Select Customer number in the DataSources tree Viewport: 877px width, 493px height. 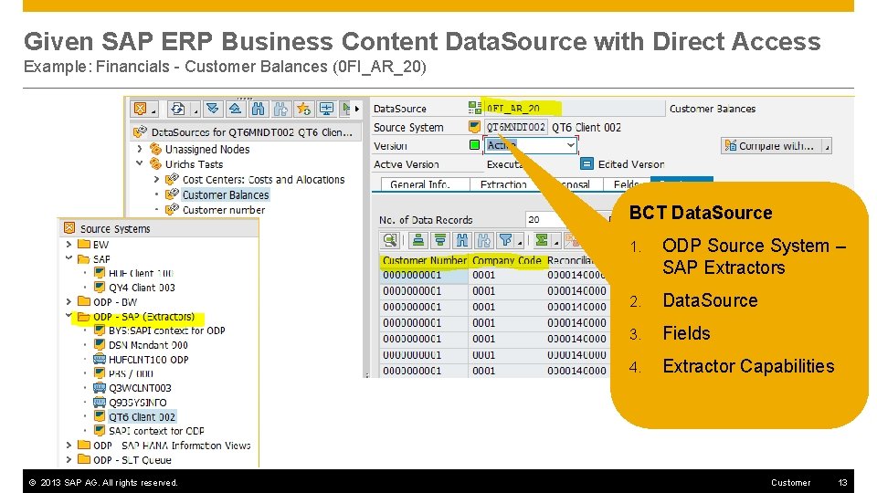(x=224, y=210)
